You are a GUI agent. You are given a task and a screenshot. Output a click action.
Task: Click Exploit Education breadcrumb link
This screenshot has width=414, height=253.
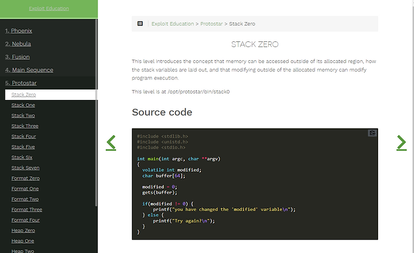point(173,24)
